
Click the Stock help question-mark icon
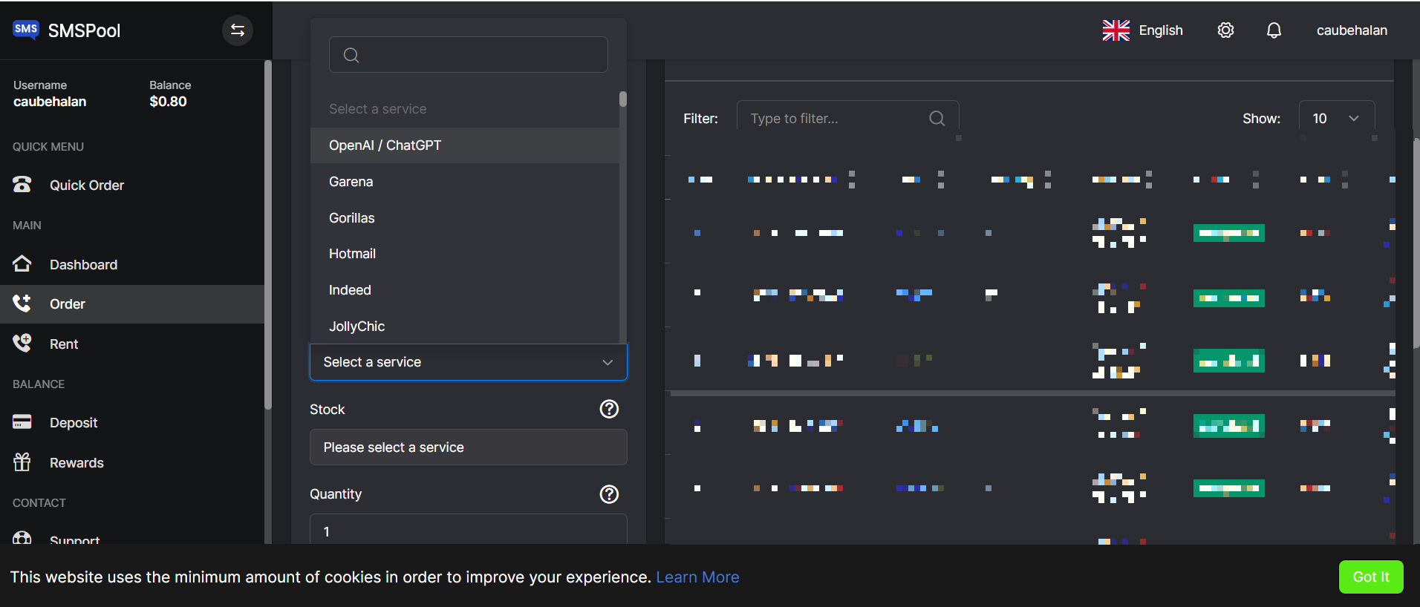pyautogui.click(x=609, y=409)
